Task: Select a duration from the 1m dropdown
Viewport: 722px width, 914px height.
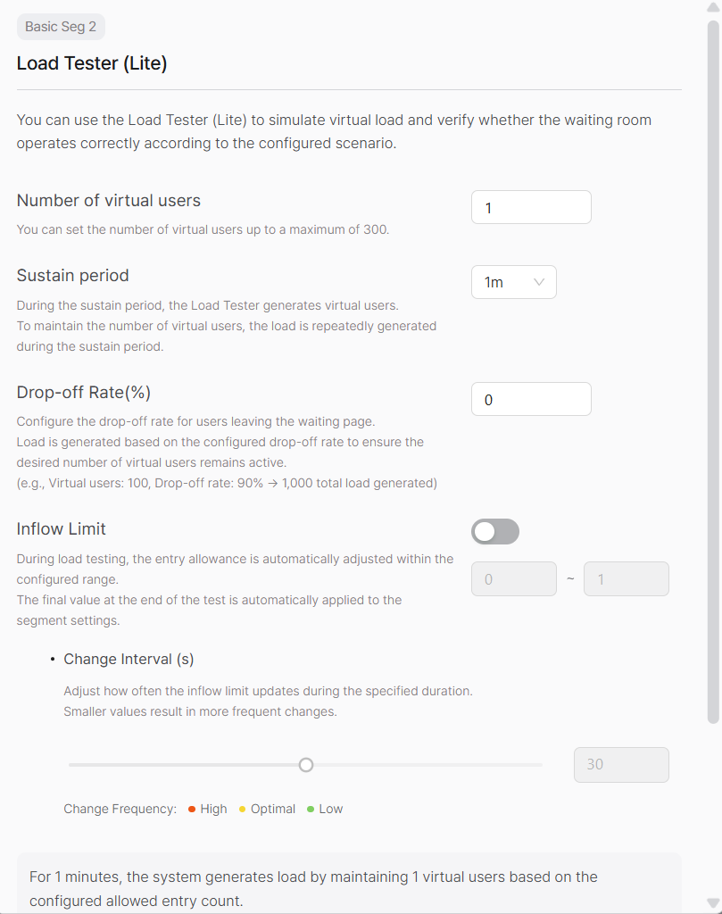Action: (x=514, y=281)
